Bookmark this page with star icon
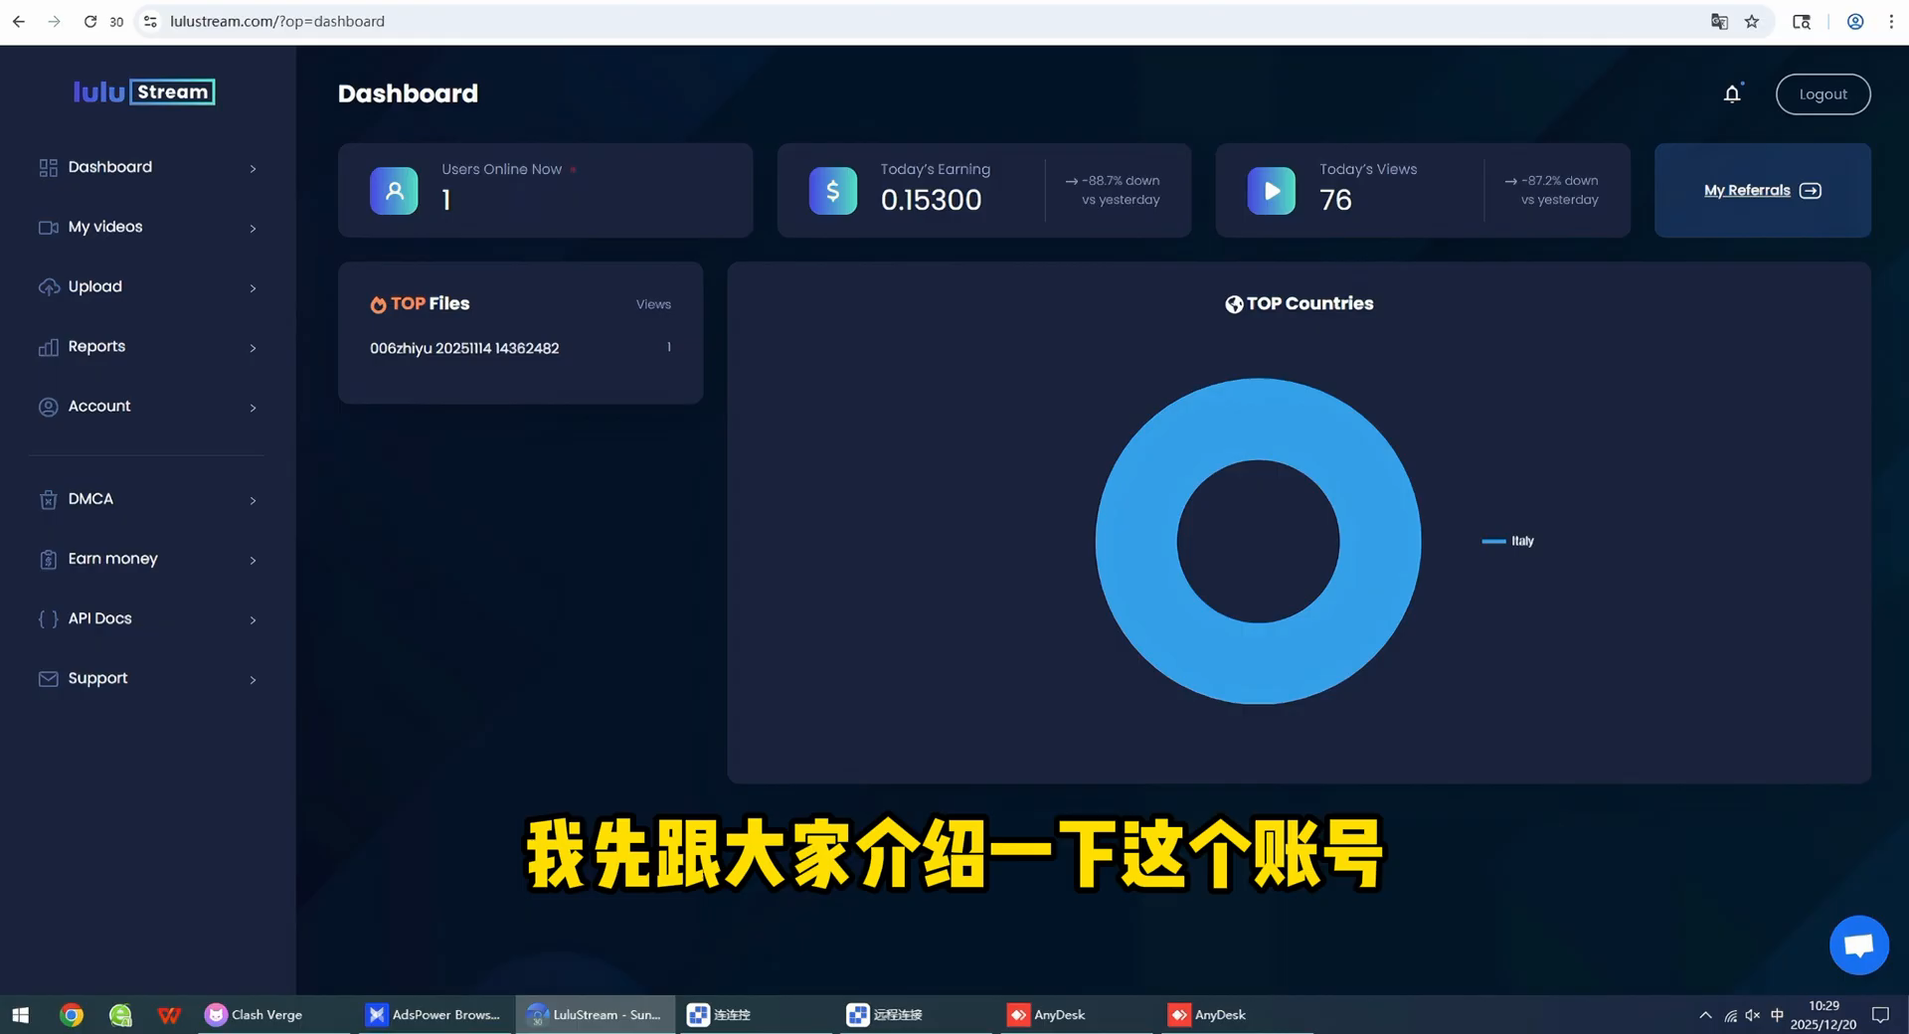This screenshot has width=1909, height=1034. [1752, 21]
